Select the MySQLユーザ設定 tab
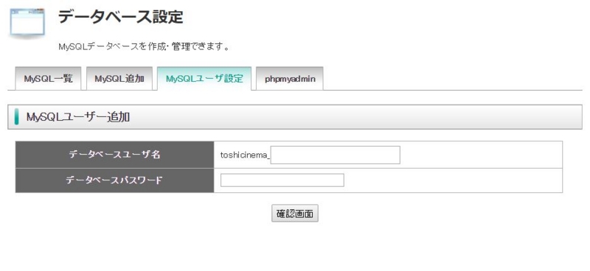This screenshot has height=271, width=590. click(x=204, y=79)
